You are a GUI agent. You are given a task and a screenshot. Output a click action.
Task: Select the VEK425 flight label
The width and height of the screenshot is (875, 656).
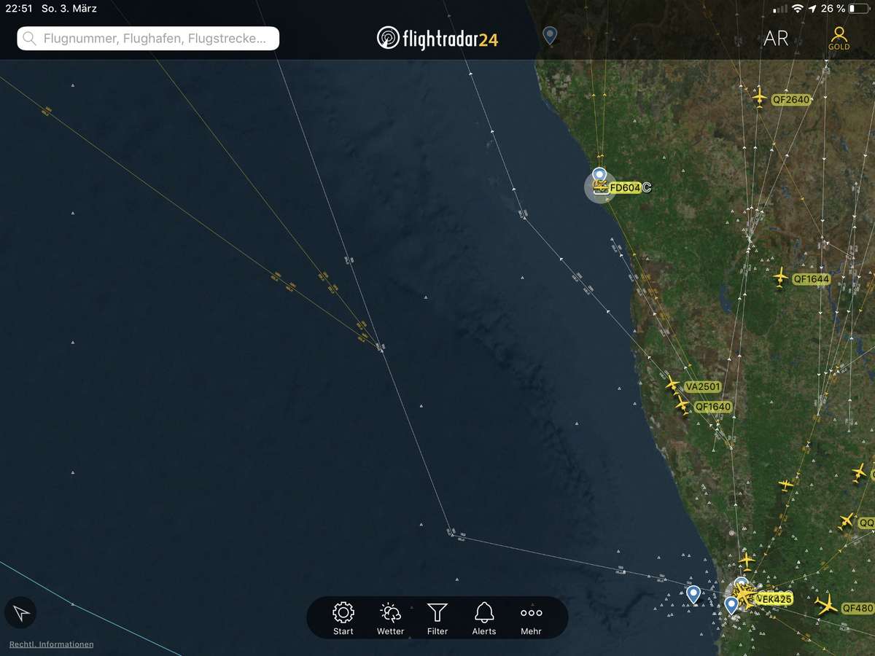[774, 599]
